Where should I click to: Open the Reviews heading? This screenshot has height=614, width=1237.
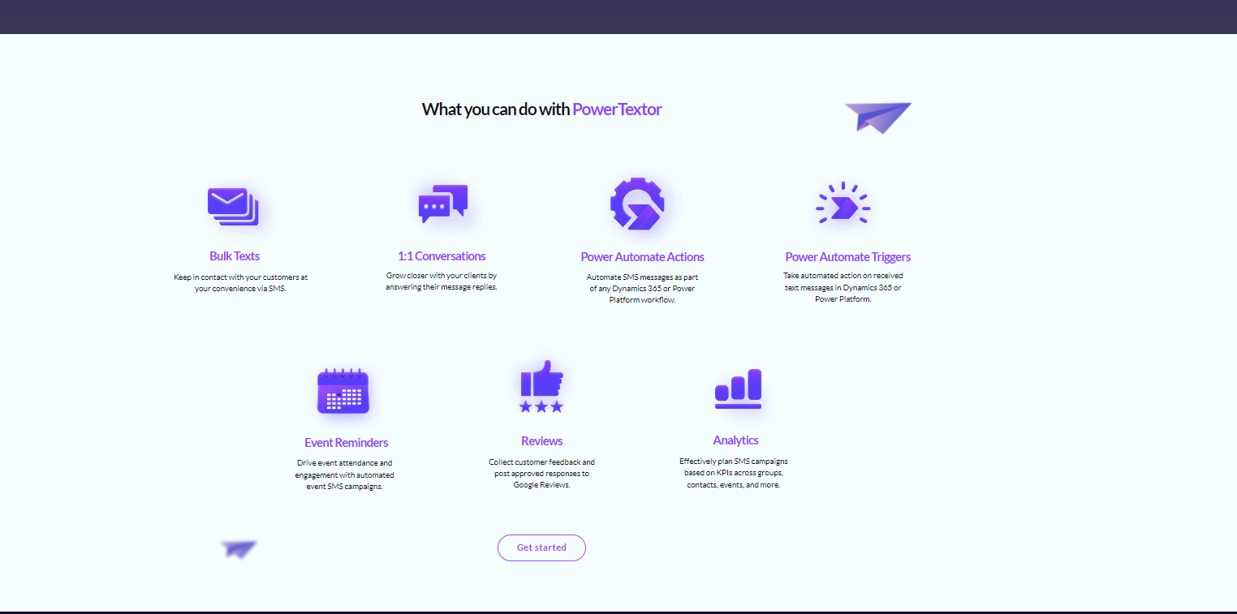[541, 441]
